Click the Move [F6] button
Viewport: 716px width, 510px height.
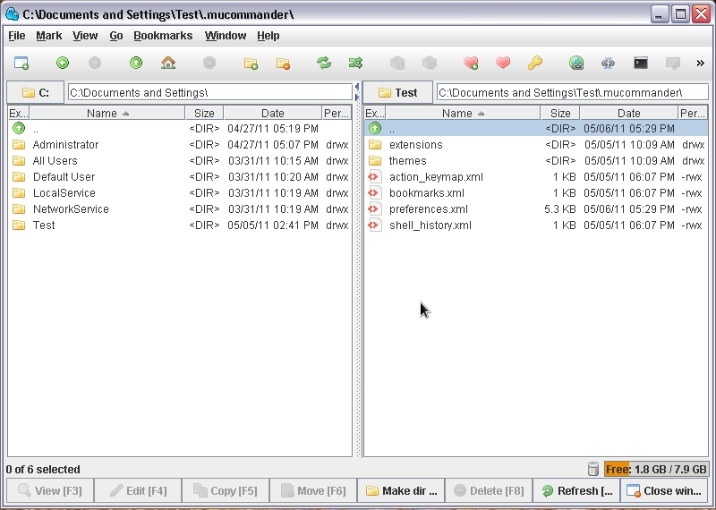tap(313, 491)
